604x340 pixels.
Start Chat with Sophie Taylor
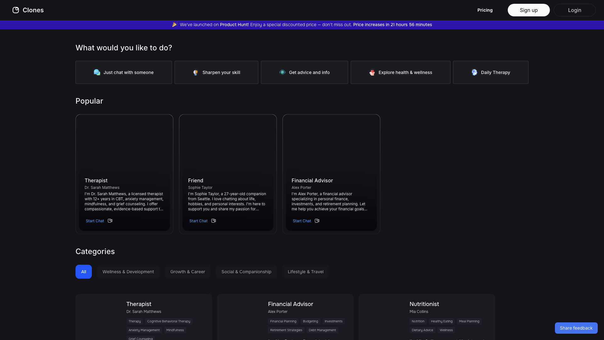coord(199,221)
